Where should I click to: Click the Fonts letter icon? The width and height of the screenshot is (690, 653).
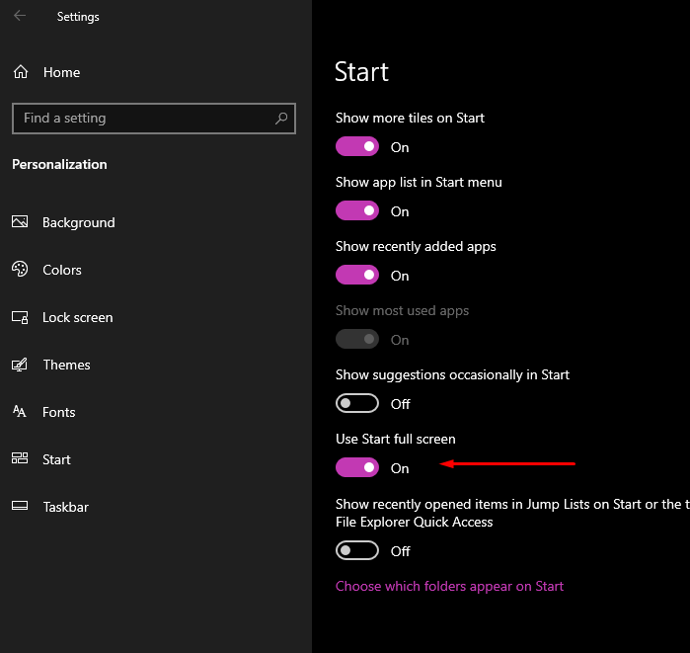tap(20, 412)
